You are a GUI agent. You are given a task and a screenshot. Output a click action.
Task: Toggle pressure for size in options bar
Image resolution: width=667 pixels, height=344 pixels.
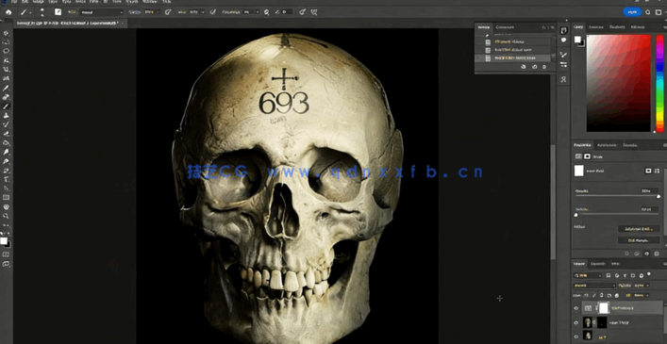(x=302, y=12)
